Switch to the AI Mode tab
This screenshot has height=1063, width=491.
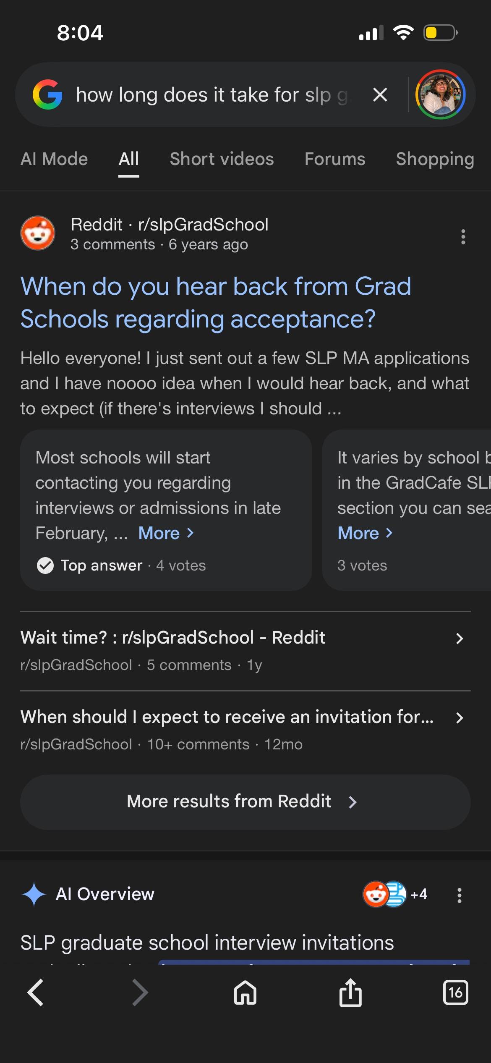click(54, 159)
